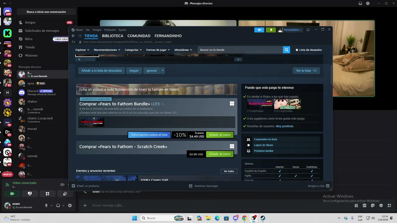
Task: Add Fears to Fathom - Scratch Creek to cart
Action: coord(220,154)
